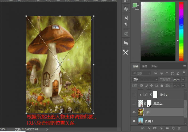Create new fill or adjustment layer icon
Image resolution: width=188 pixels, height=132 pixels.
point(161,128)
